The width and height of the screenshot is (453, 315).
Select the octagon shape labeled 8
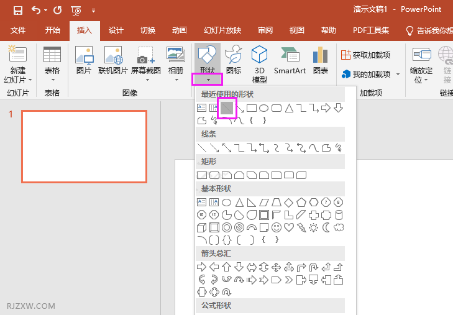(338, 203)
